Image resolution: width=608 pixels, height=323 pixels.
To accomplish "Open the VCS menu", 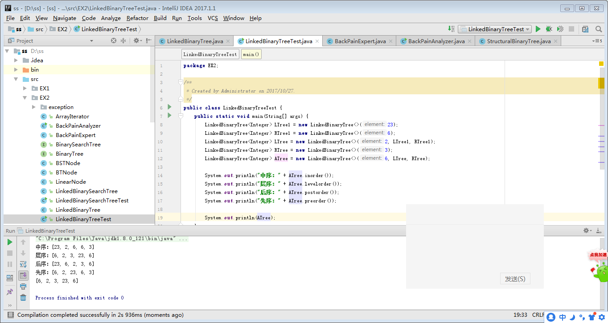I will click(x=213, y=18).
